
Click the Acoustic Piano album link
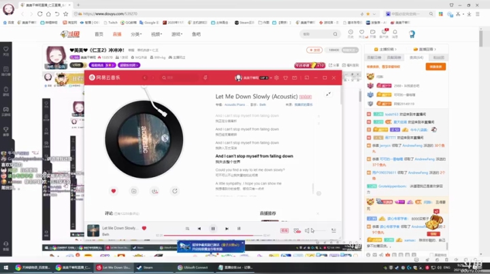[235, 104]
